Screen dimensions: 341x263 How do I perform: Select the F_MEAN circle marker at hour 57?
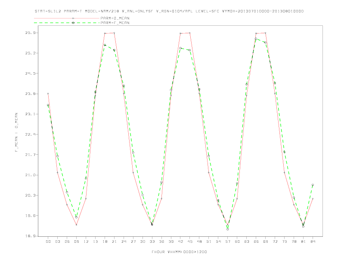(228, 229)
